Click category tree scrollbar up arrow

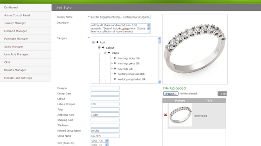(159, 38)
